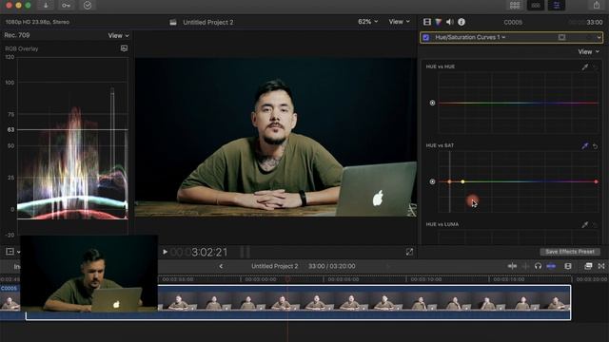The image size is (609, 342).
Task: Click the 1080p HD 23.98p, Stereo text
Action: click(x=37, y=22)
